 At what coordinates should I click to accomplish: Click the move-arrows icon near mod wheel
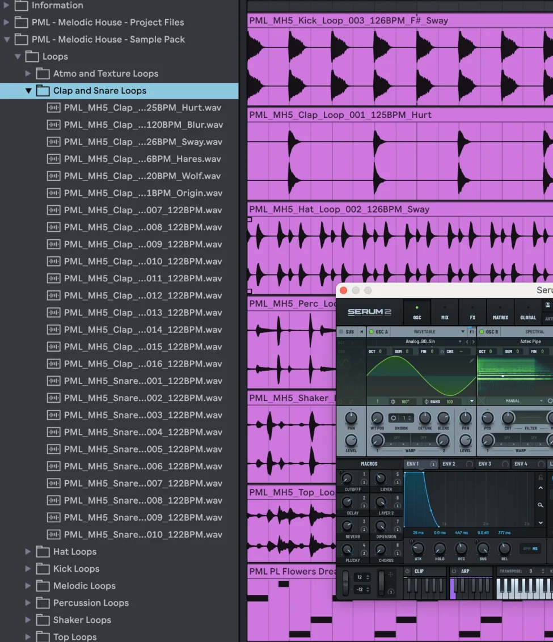pos(390,575)
